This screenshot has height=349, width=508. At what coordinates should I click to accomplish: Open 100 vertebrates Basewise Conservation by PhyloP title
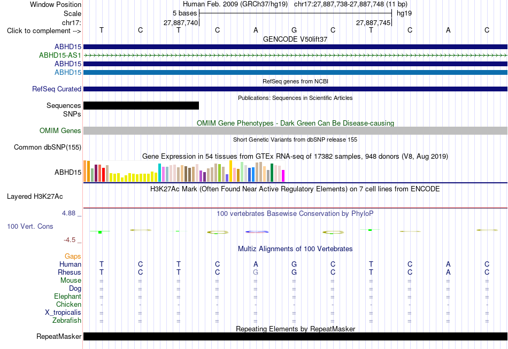click(x=295, y=214)
